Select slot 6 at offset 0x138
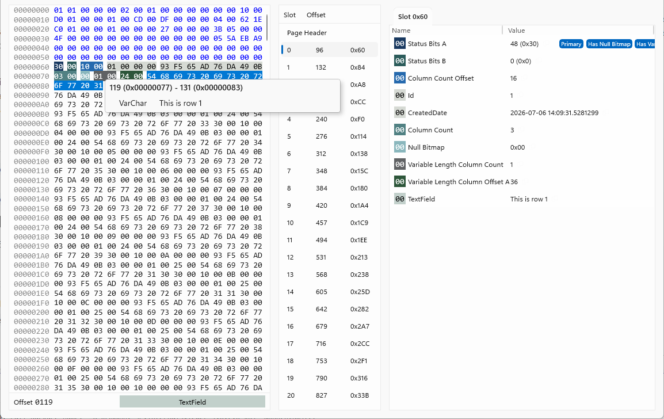Viewport: 664px width, 419px height. [330, 154]
